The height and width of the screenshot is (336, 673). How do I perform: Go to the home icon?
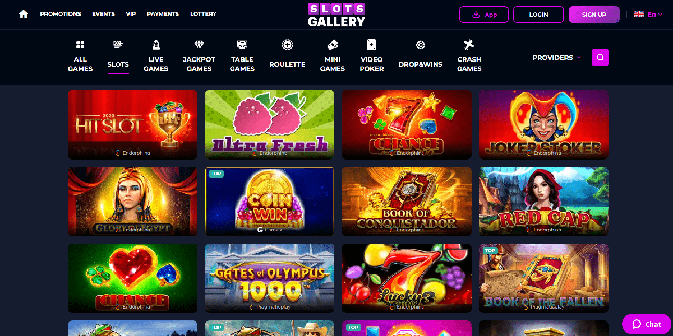point(24,14)
